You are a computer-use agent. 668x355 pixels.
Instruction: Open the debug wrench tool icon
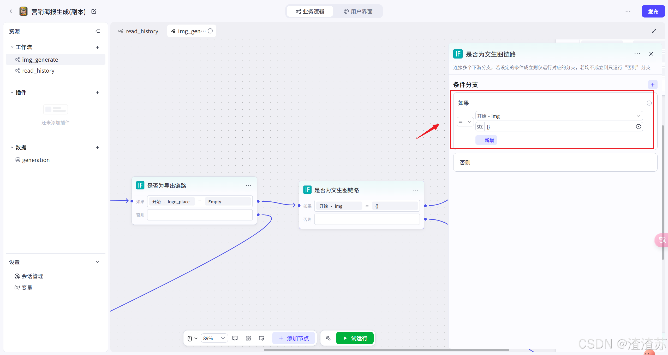[328, 338]
